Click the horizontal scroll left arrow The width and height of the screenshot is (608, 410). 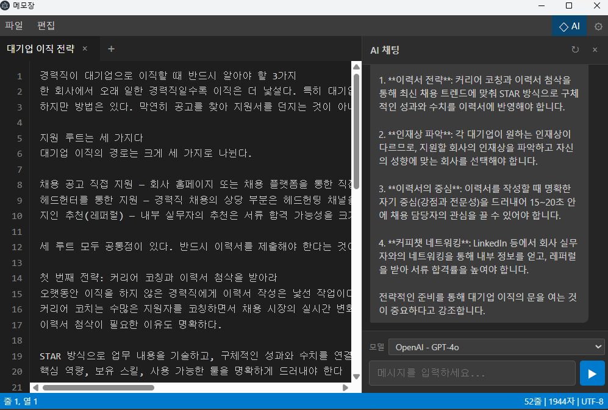35,387
